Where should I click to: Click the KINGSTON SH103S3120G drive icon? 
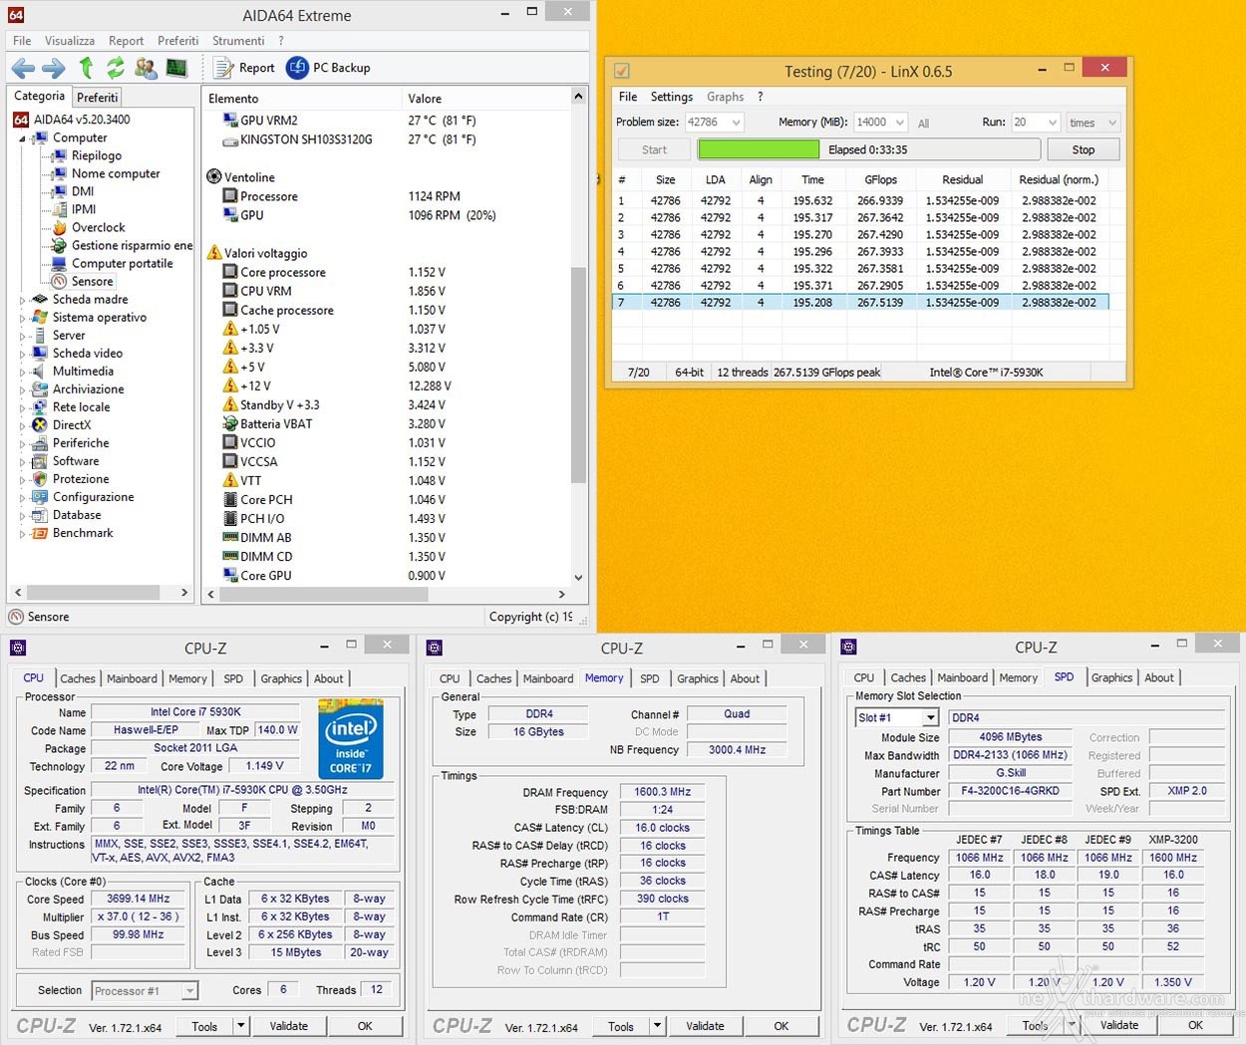(x=230, y=139)
